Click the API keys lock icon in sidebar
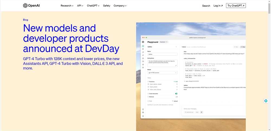The width and height of the screenshot is (271, 131). tap(143, 58)
